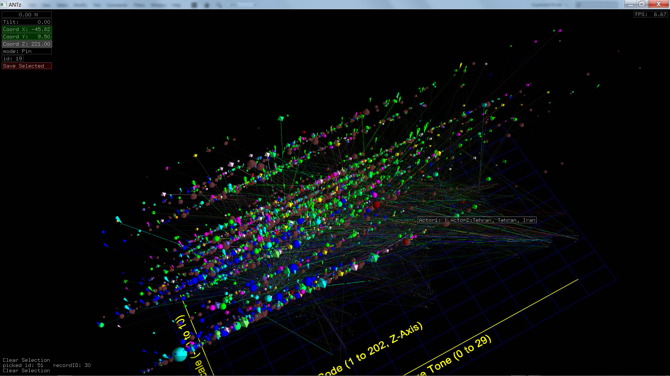Click the FPS counter display
The height and width of the screenshot is (376, 670).
[x=650, y=14]
